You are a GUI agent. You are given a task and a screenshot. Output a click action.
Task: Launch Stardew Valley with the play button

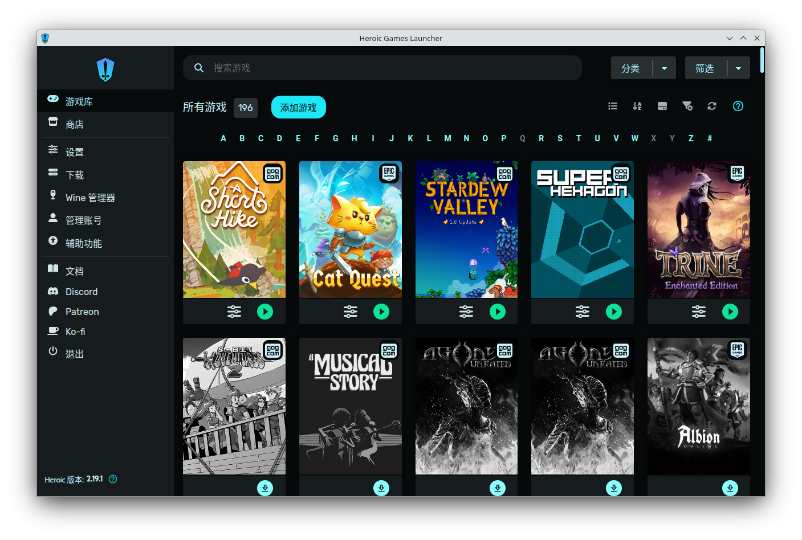[498, 312]
